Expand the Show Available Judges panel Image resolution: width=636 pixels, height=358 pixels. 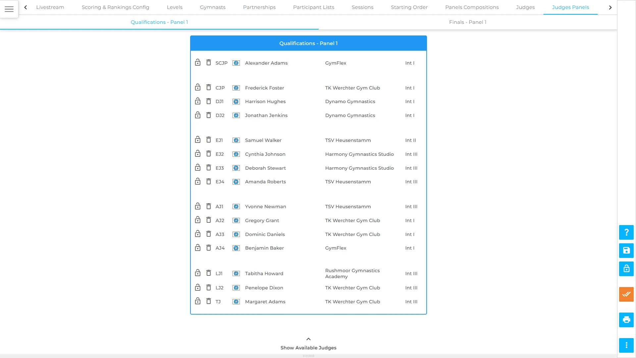point(308,344)
